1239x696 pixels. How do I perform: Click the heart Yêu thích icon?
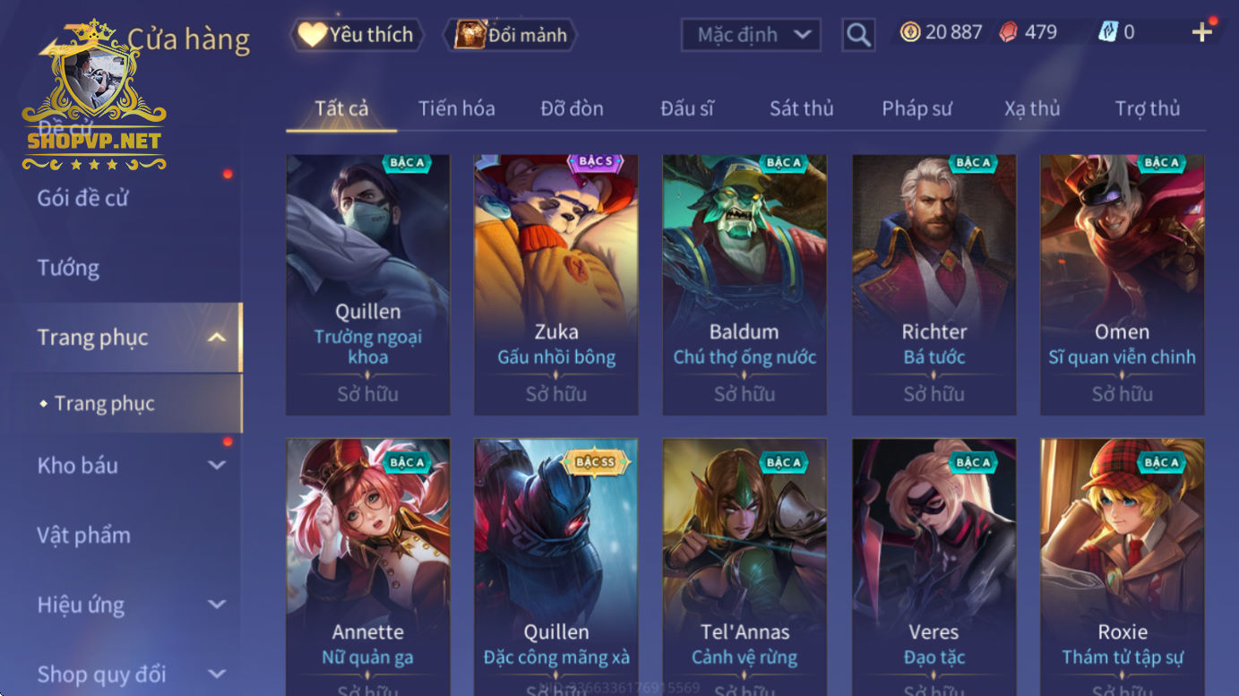[312, 35]
